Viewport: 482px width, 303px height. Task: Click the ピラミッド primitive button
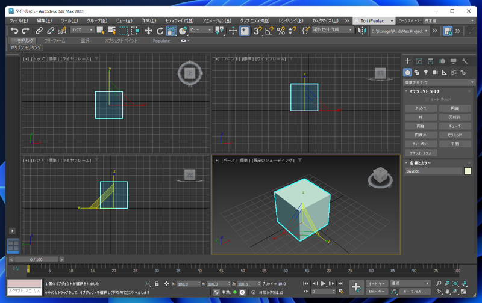(454, 135)
